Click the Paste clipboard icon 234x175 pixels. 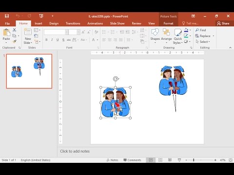6,32
